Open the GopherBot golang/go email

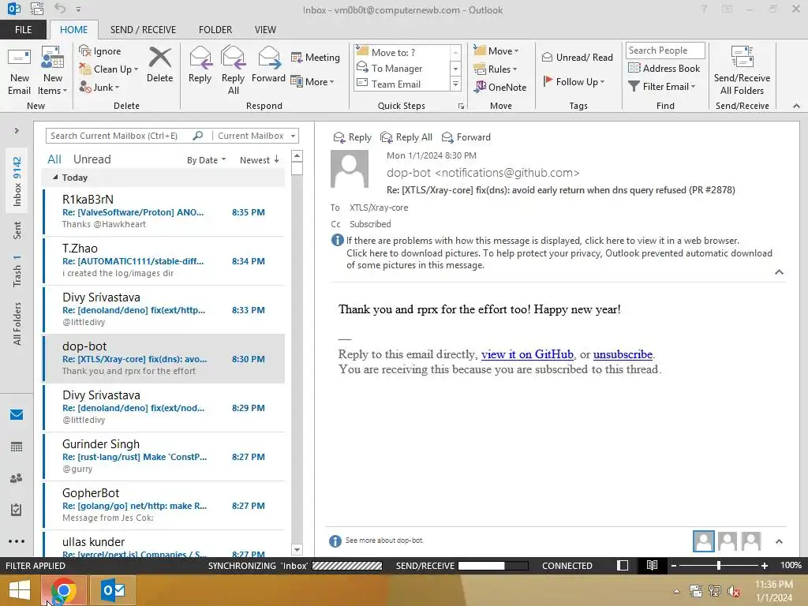click(164, 505)
